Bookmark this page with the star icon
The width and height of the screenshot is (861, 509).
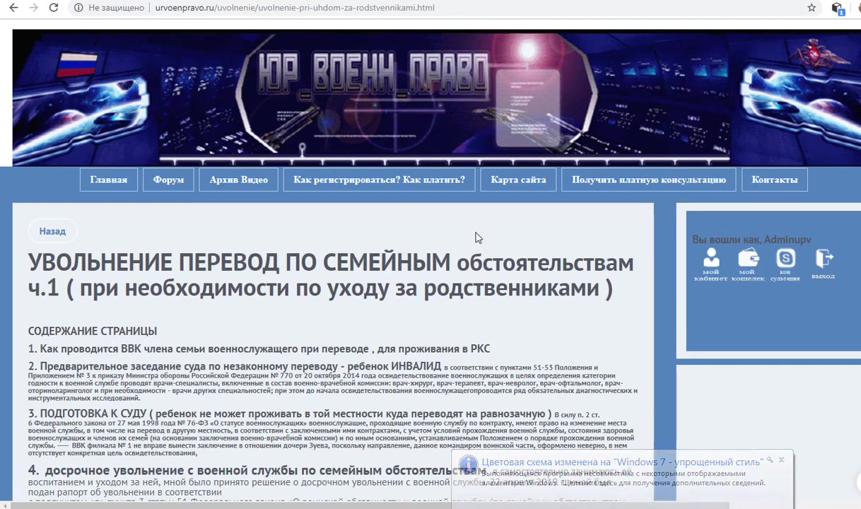812,8
